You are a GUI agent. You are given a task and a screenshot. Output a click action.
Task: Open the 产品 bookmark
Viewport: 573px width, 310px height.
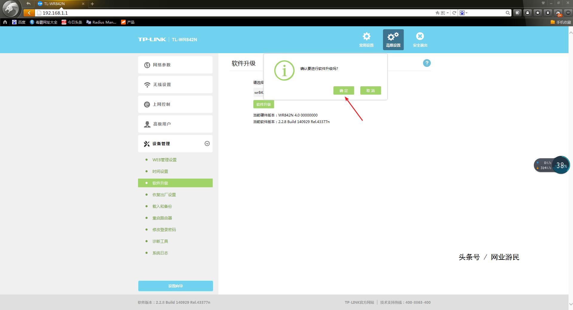[x=128, y=22]
